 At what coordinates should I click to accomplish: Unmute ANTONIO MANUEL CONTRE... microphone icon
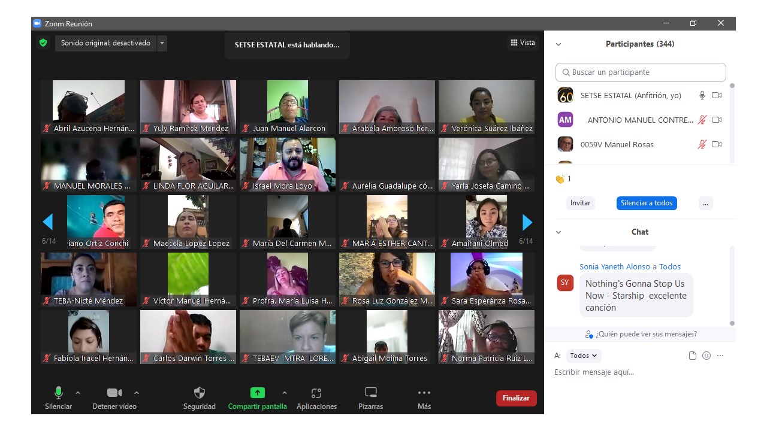pyautogui.click(x=702, y=120)
